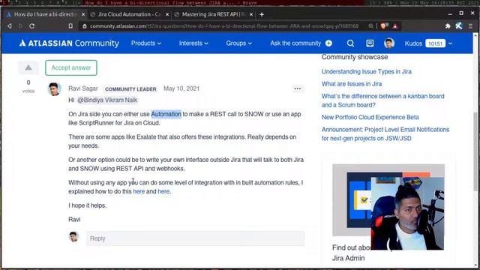Switch to the Jira Cloud Automation tab

coord(129,14)
